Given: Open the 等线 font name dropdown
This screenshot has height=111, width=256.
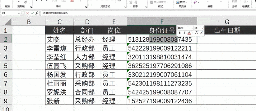Looking at the screenshot, I should point(192,28).
